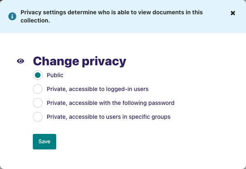
Task: Save the privacy settings
Action: coord(44,142)
